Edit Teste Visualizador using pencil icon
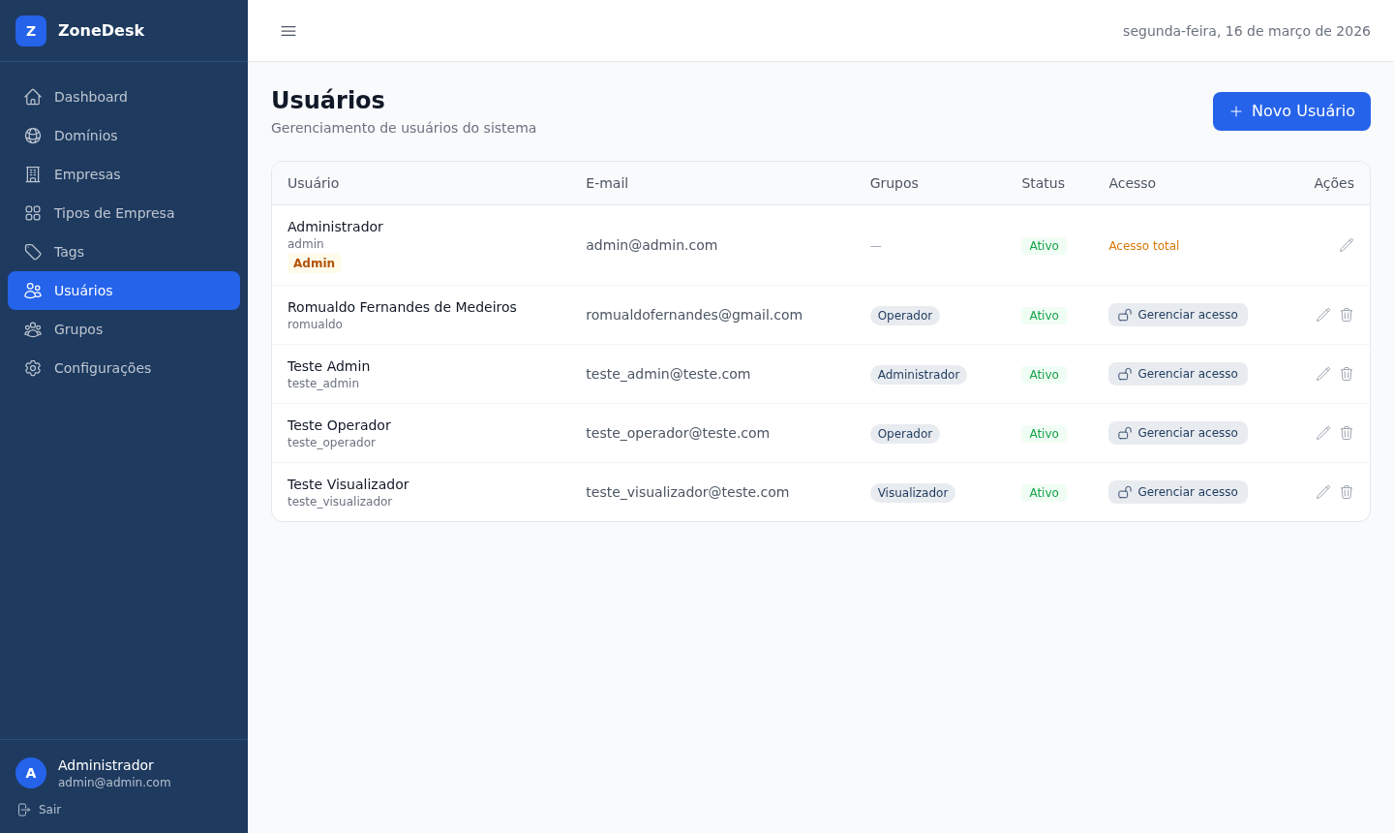 point(1323,492)
